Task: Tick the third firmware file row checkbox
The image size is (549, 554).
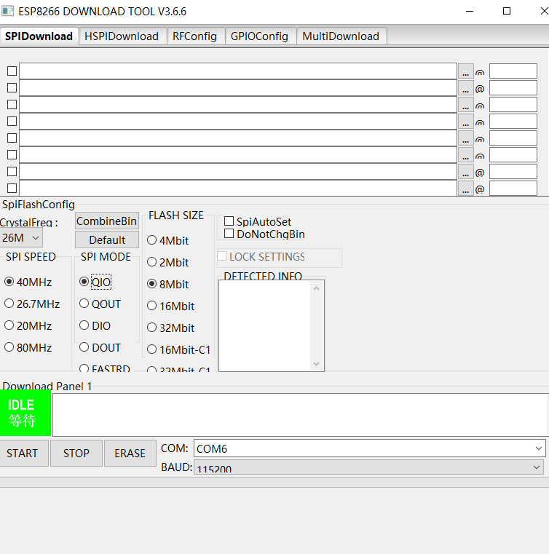Action: click(12, 105)
